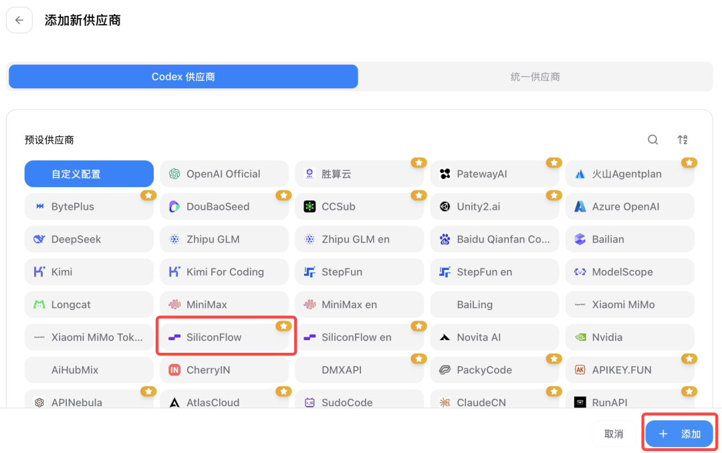
Task: Choose DMXAPI provider
Action: [x=359, y=370]
